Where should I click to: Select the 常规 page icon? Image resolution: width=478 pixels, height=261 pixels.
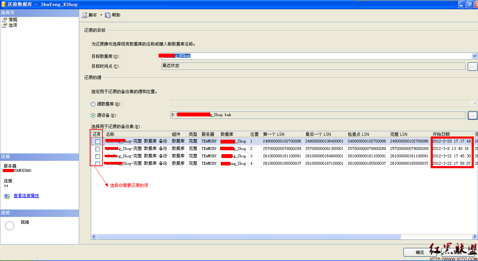pos(4,20)
